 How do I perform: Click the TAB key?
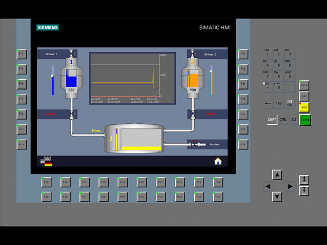click(x=279, y=103)
